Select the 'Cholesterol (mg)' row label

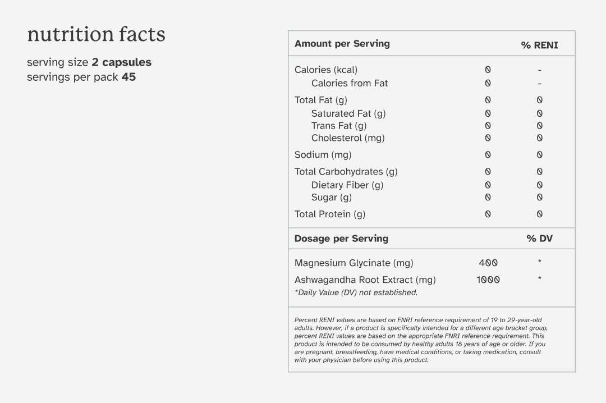348,138
